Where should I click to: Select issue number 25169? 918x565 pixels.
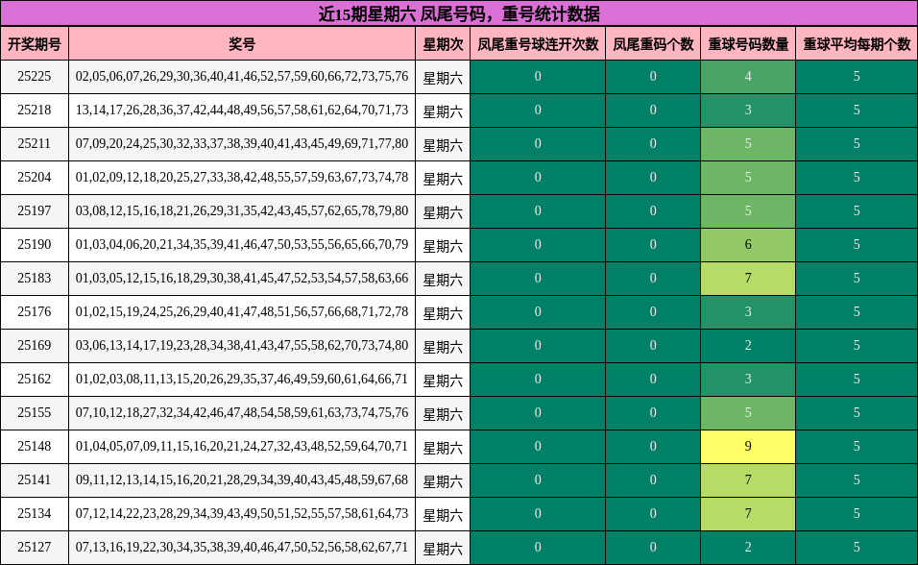(x=34, y=345)
